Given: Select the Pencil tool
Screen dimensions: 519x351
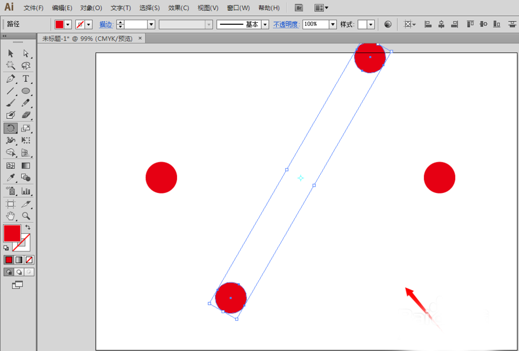Looking at the screenshot, I should pos(26,103).
